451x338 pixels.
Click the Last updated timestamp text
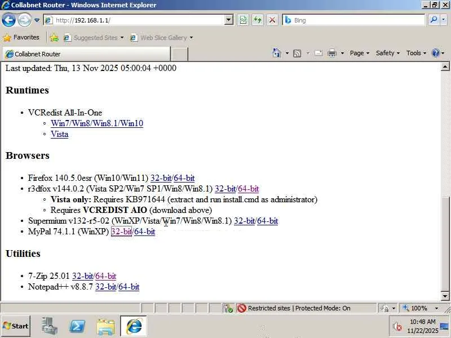pos(91,68)
